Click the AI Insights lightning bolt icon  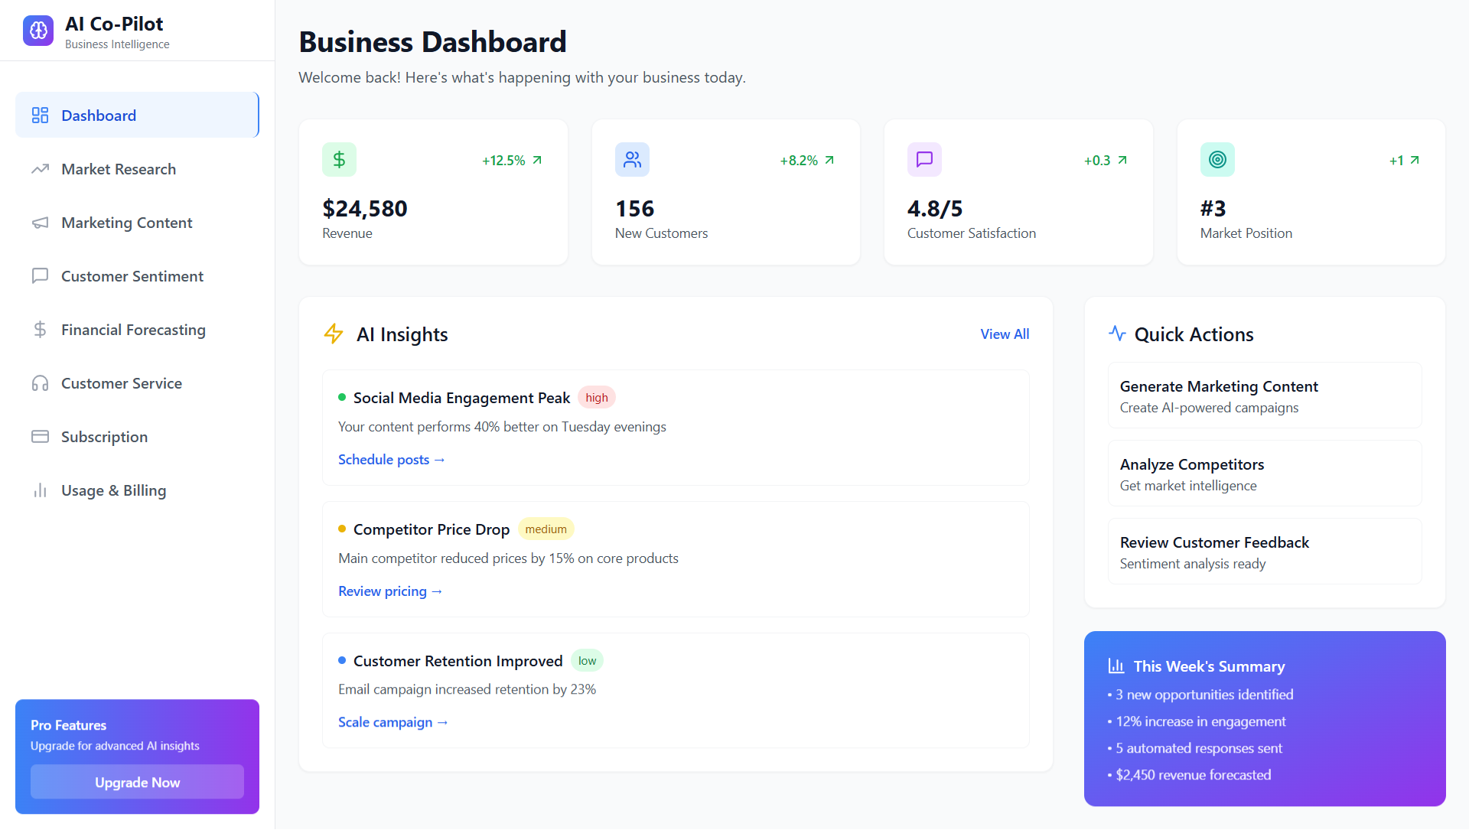pos(334,334)
